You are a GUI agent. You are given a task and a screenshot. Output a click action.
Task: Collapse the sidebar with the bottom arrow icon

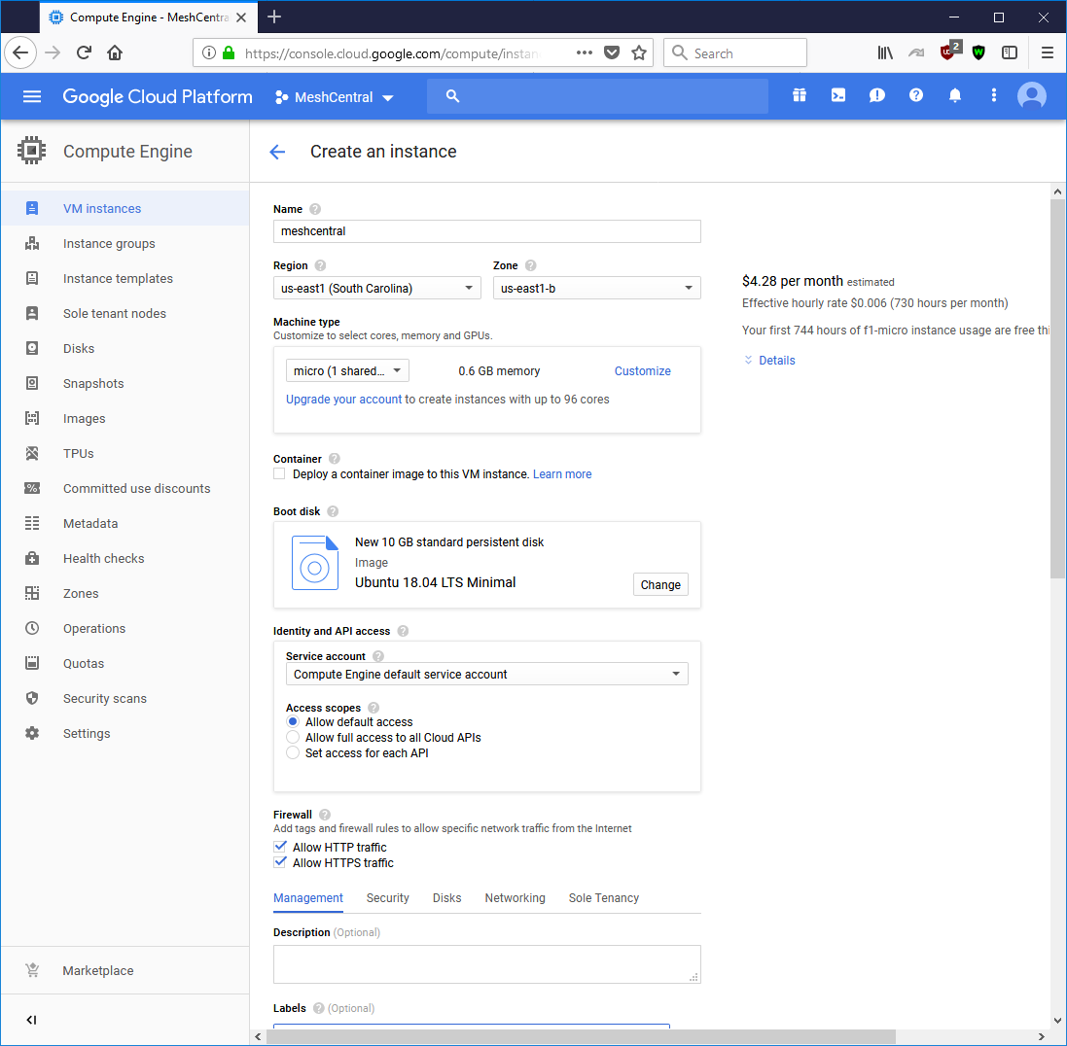point(31,1020)
